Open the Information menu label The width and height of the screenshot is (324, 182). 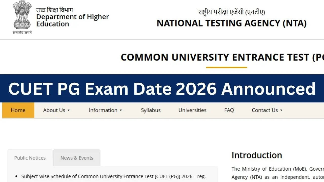(103, 110)
